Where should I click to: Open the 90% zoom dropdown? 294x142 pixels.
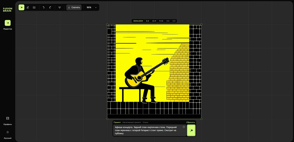pos(91,7)
